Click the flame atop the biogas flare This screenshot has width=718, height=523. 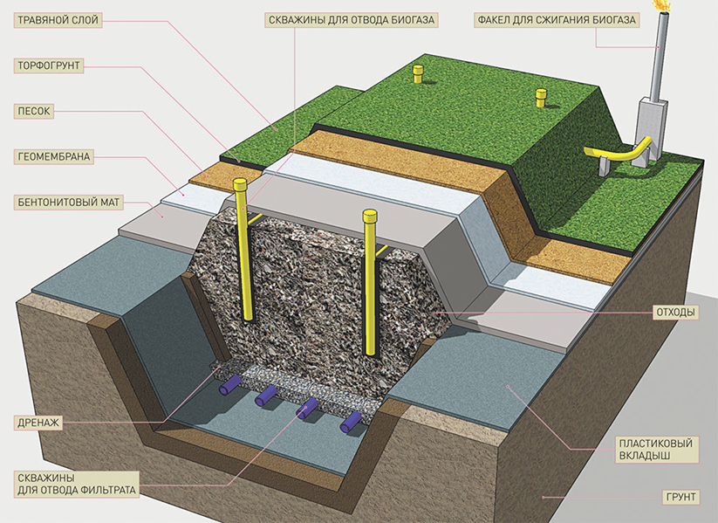coord(662,5)
